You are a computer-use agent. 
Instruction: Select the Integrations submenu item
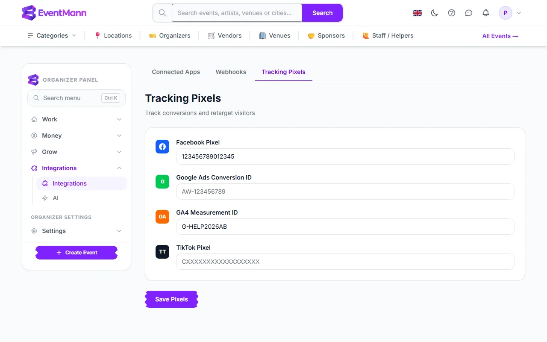point(82,183)
